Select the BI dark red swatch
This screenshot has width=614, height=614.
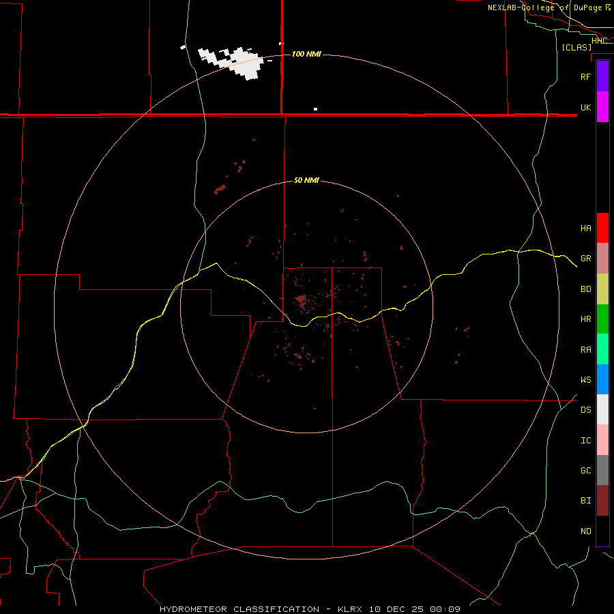[x=602, y=501]
